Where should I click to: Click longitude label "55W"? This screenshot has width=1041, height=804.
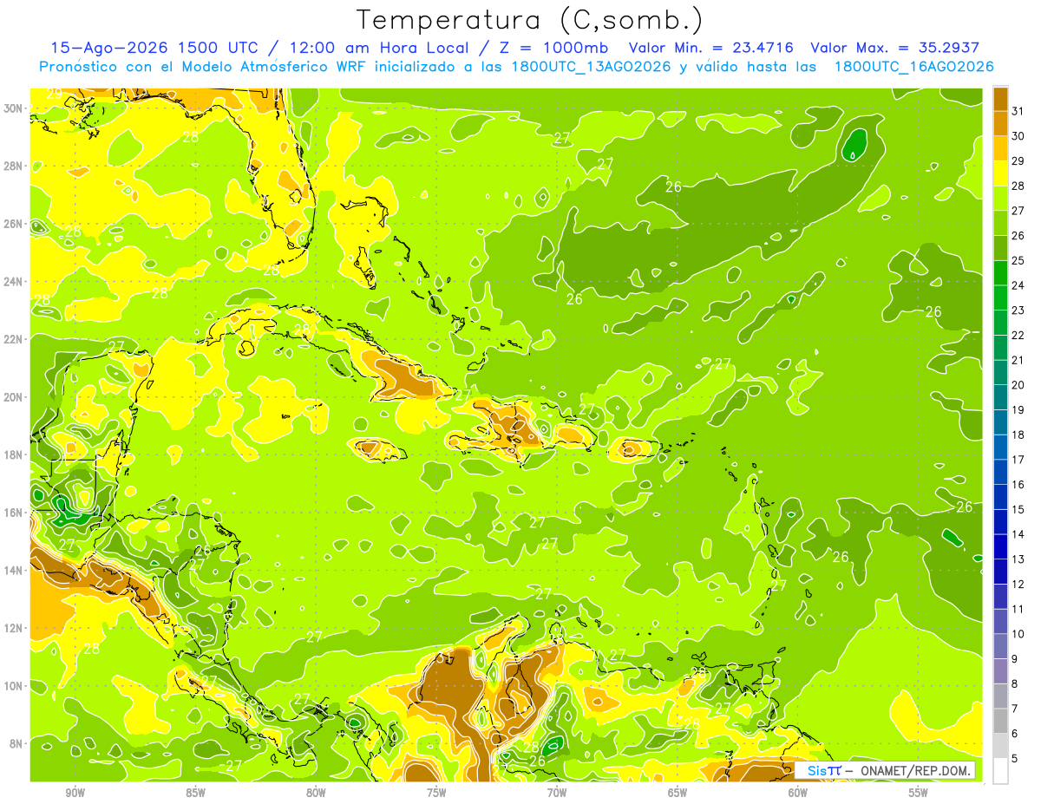click(x=919, y=794)
